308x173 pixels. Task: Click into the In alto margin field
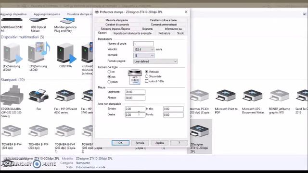pyautogui.click(x=173, y=109)
